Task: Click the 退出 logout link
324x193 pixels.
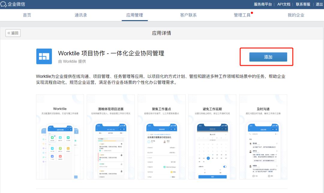Action: (319, 4)
